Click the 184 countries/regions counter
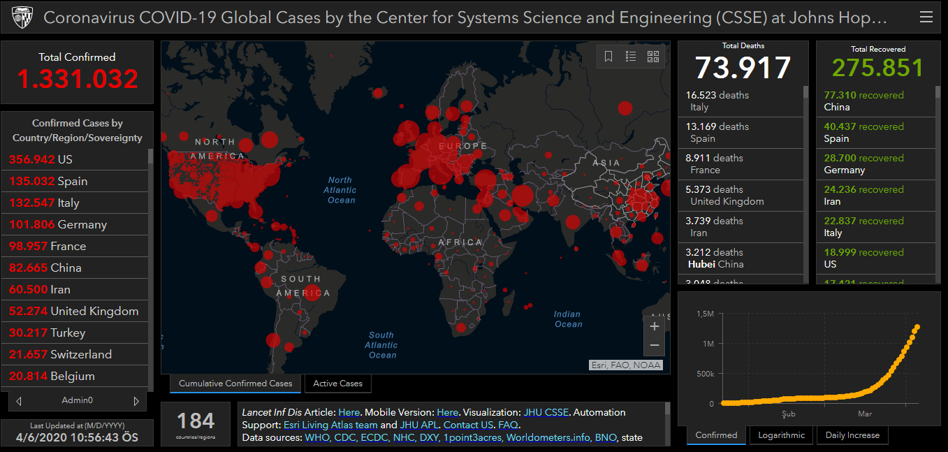Screen dimensions: 948x452 click(x=196, y=423)
